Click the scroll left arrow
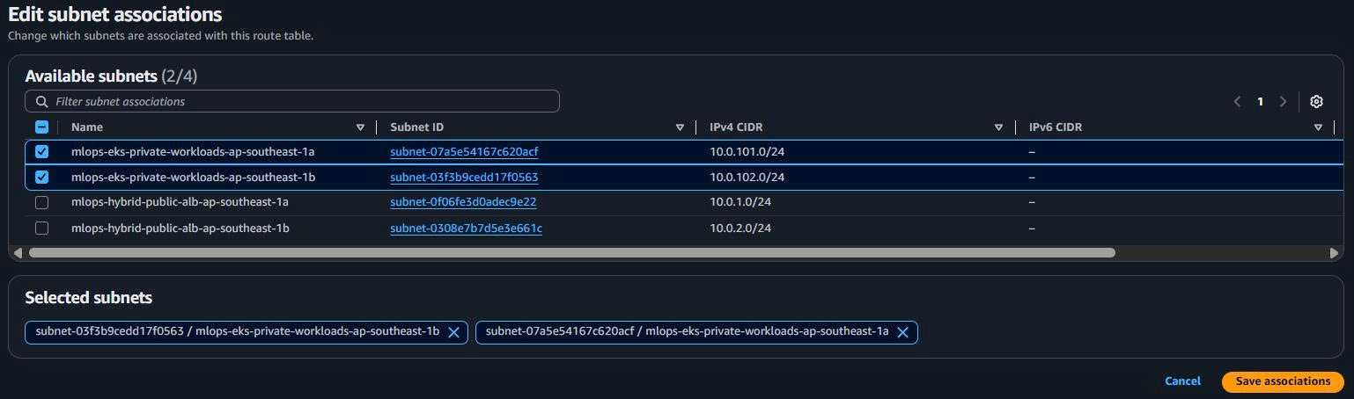The width and height of the screenshot is (1354, 399). click(x=18, y=253)
